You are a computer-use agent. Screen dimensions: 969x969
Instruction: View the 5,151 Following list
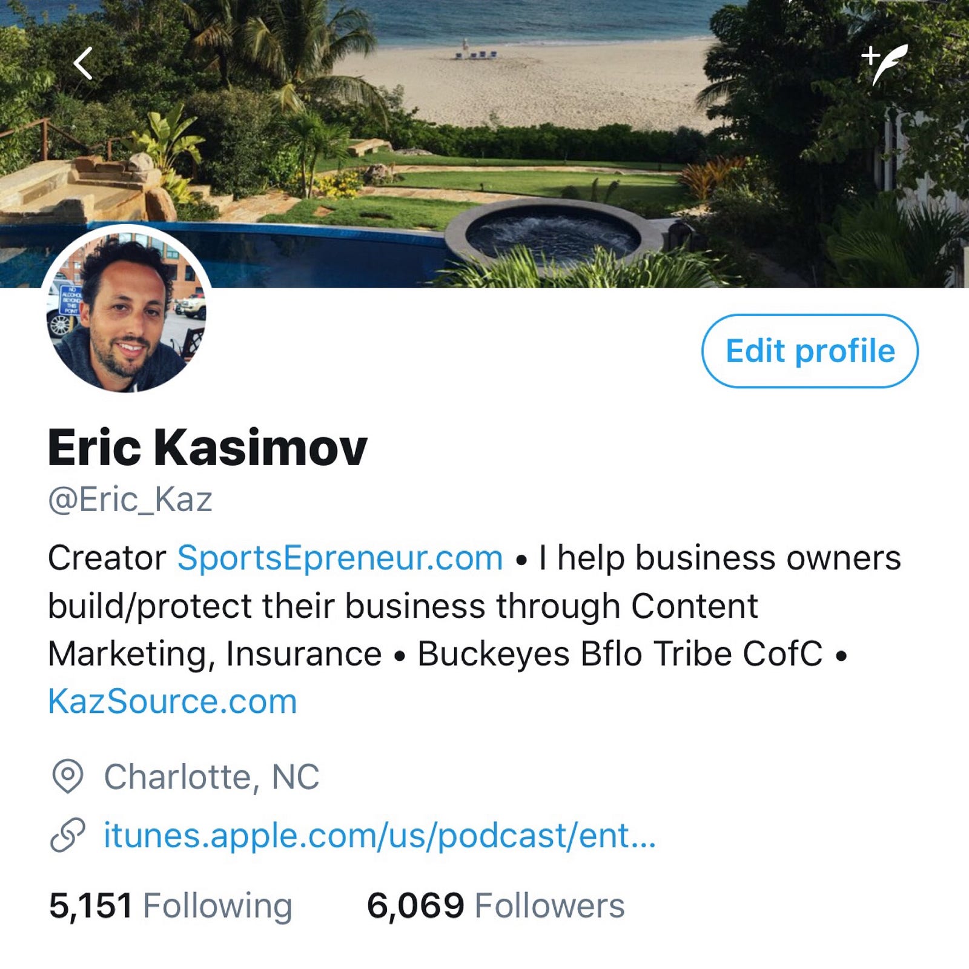coord(170,906)
